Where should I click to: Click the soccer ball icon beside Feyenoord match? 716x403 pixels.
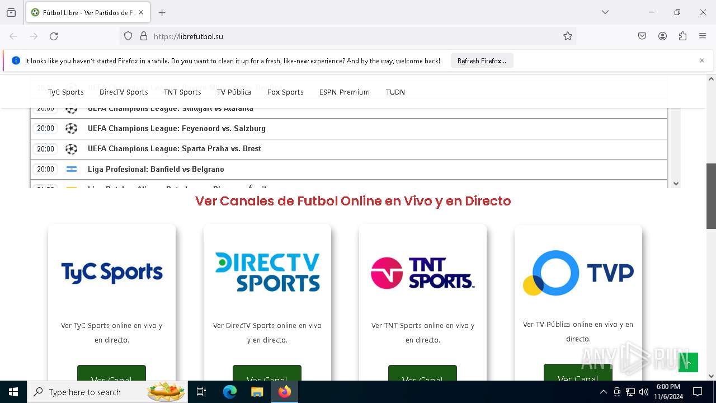pos(71,129)
